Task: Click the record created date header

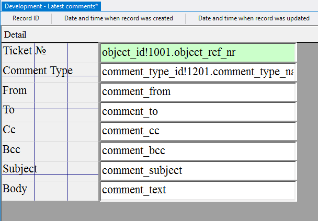Action: pos(118,18)
